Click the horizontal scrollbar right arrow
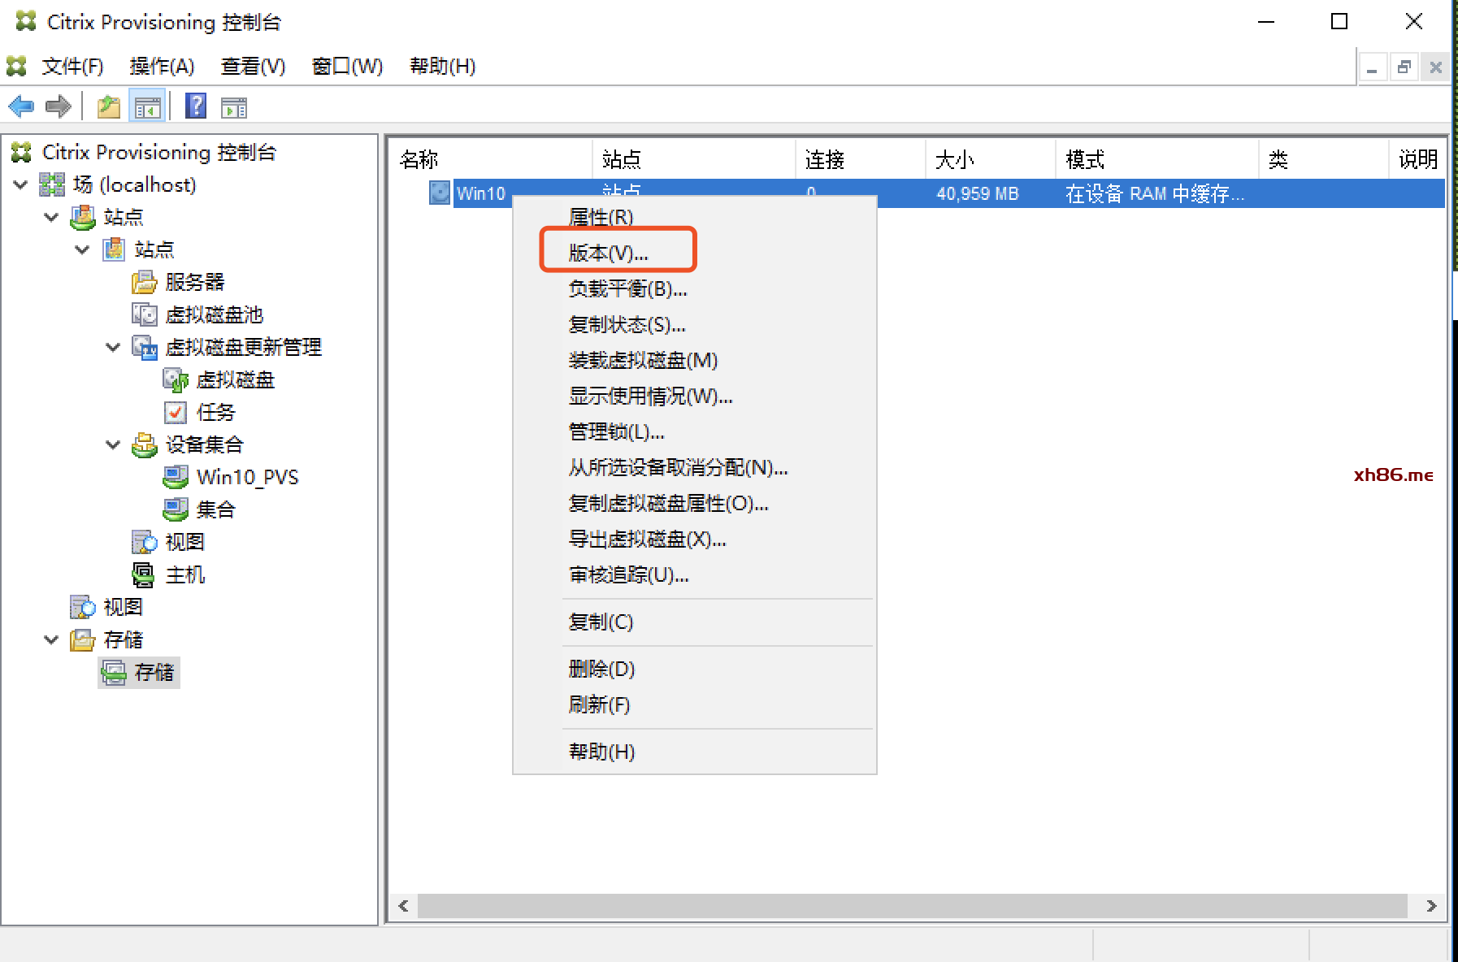Image resolution: width=1458 pixels, height=962 pixels. point(1431,906)
